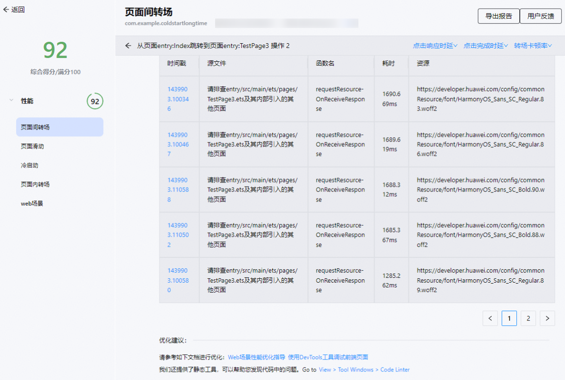Open 使用DevTools工具调试前端页面 link
The width and height of the screenshot is (565, 380).
click(x=327, y=357)
